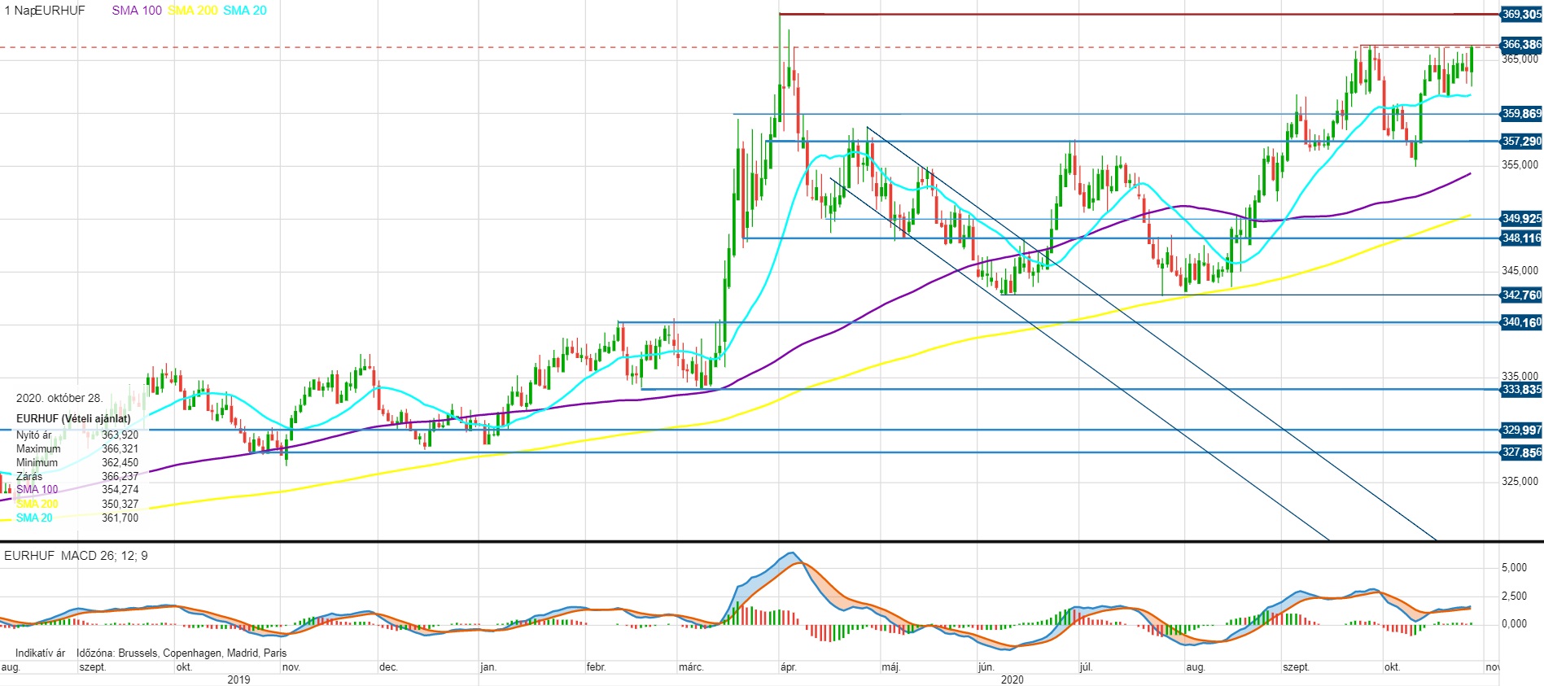1544x686 pixels.
Task: Click the date 2020. október 28. in info box
Action: tap(59, 399)
